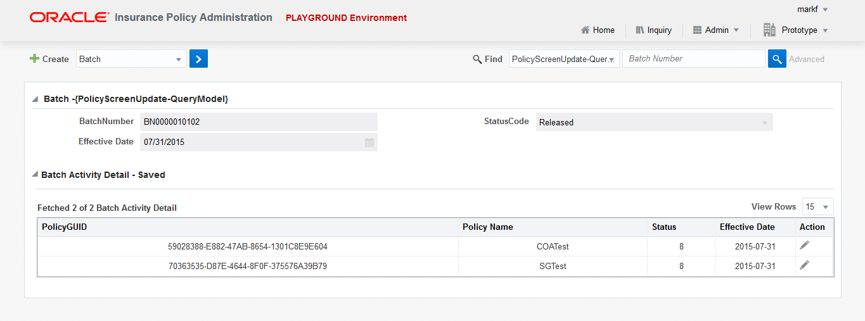This screenshot has height=321, width=865.
Task: Click the PolicyGUID column header
Action: pyautogui.click(x=248, y=227)
